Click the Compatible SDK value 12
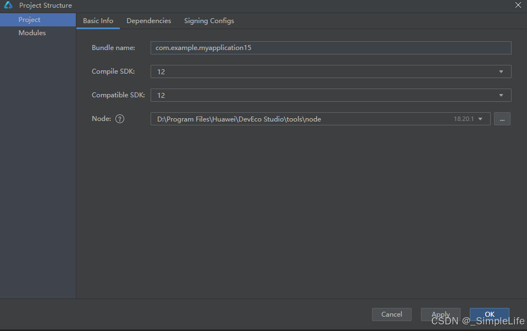527x331 pixels. 161,95
